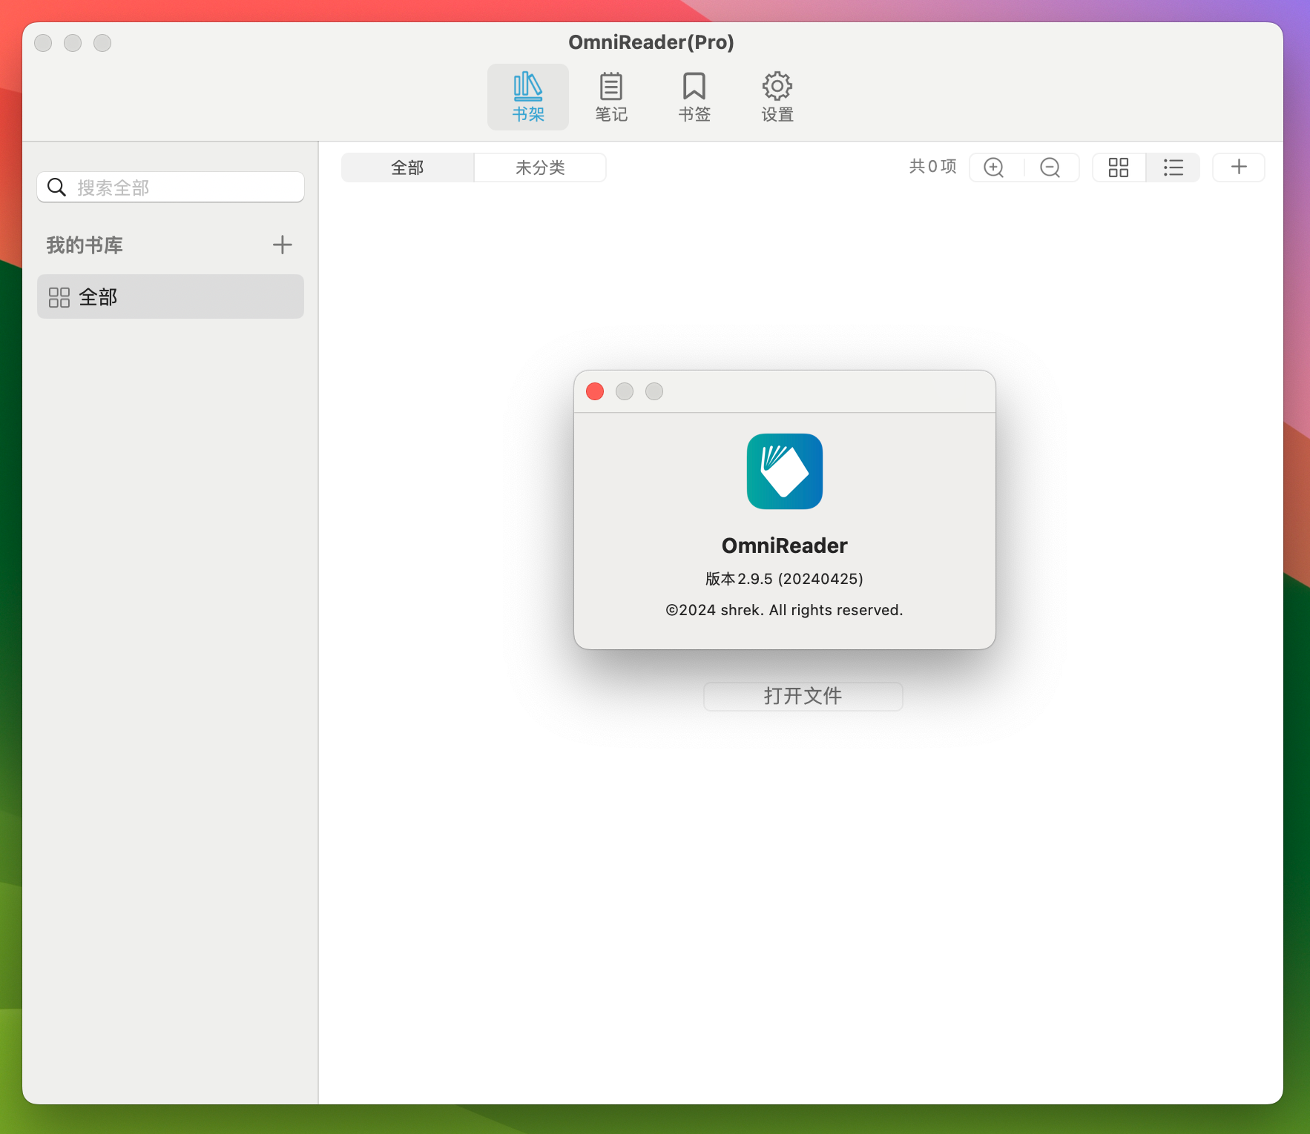This screenshot has height=1134, width=1310.
Task: Click the 我的书库 section header
Action: tap(85, 245)
